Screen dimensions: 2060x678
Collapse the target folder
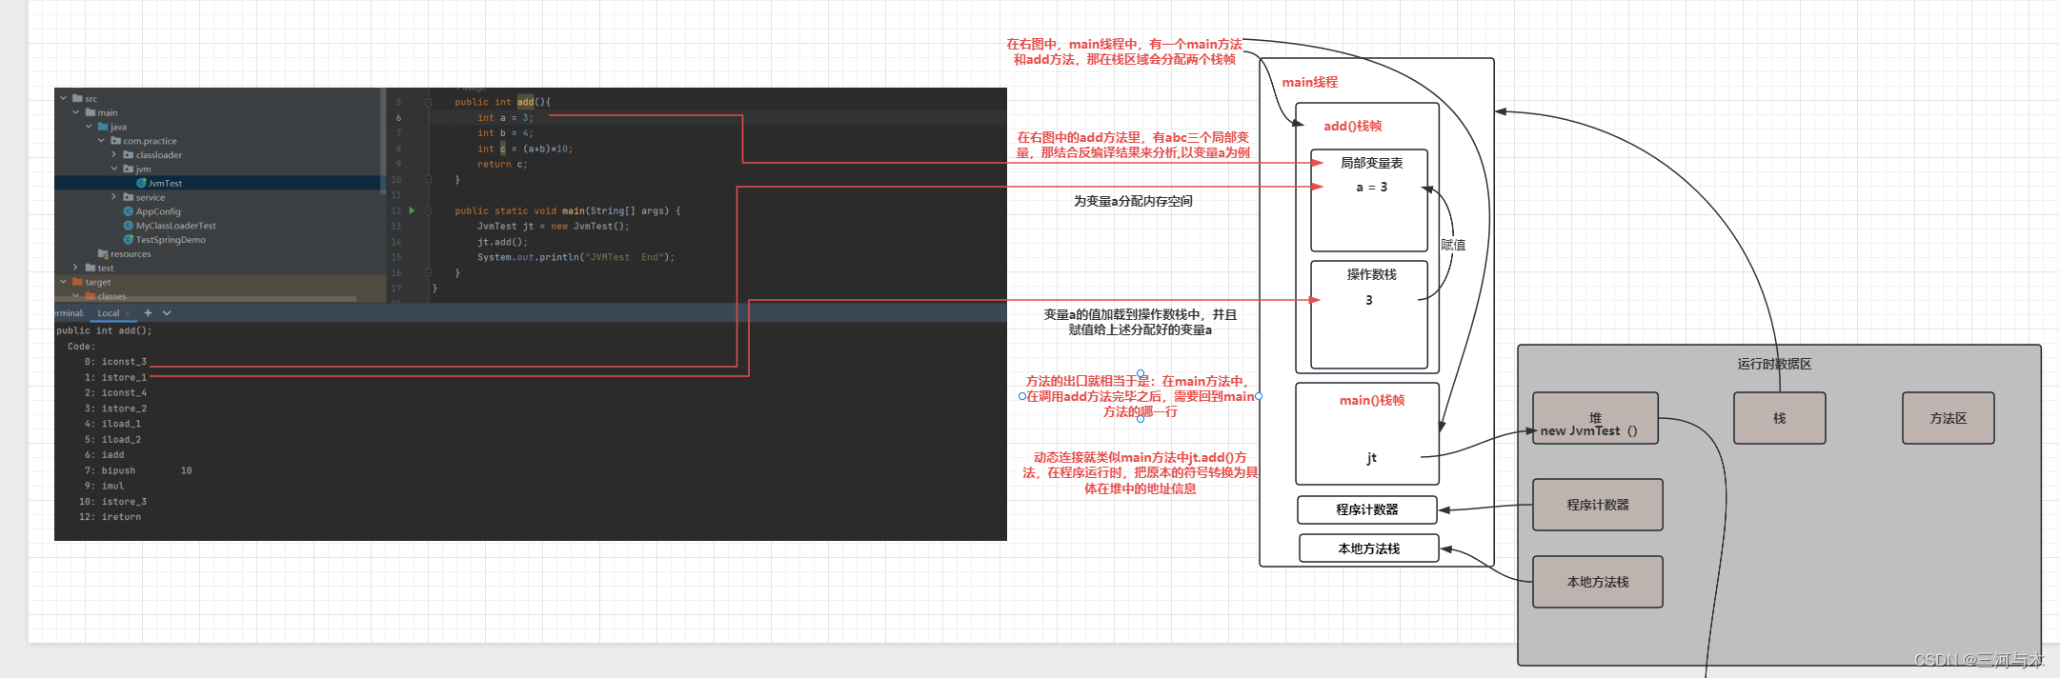pyautogui.click(x=64, y=282)
